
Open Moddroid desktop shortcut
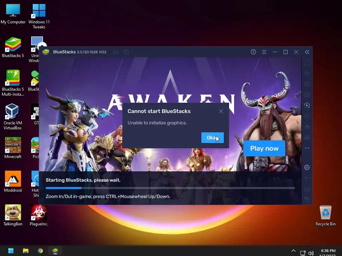coord(13,182)
